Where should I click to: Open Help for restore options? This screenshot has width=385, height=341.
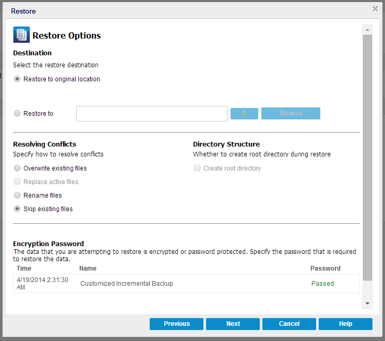(345, 324)
